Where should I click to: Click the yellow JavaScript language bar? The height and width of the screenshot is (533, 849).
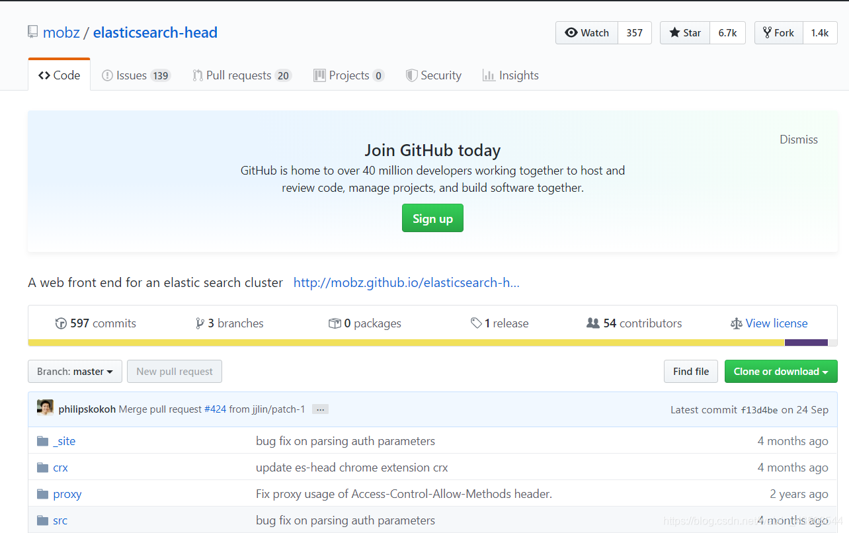[406, 343]
